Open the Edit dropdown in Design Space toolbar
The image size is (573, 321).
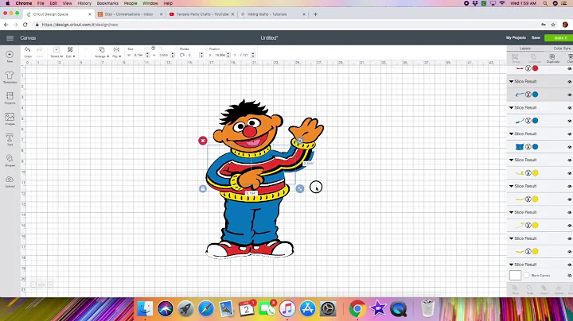pyautogui.click(x=70, y=52)
